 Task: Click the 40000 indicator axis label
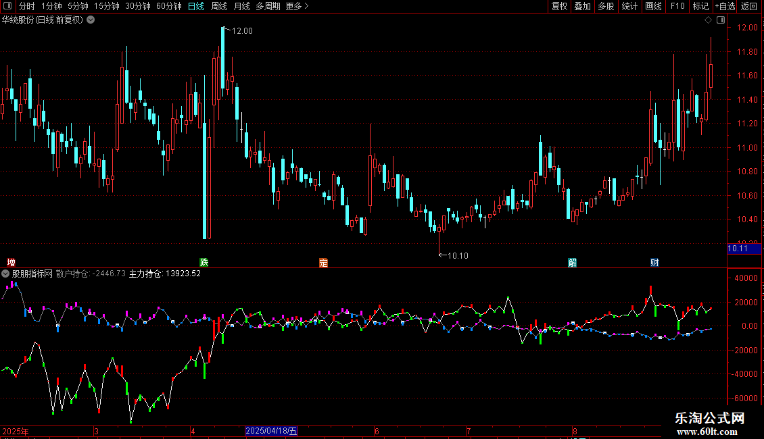pyautogui.click(x=746, y=278)
